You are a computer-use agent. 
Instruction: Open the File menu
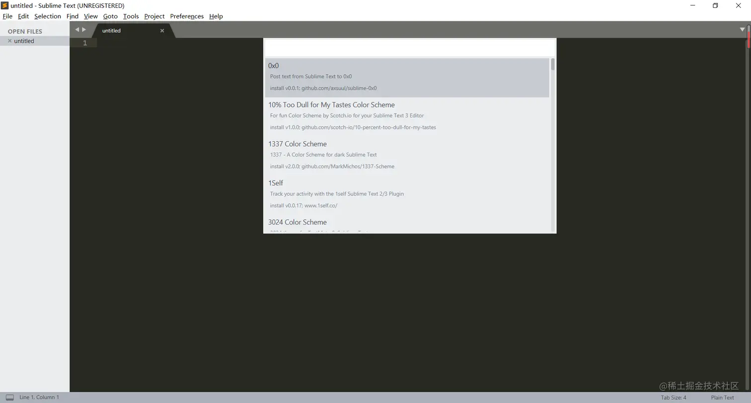pyautogui.click(x=7, y=16)
